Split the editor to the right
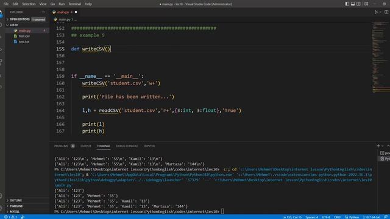 click(x=386, y=12)
